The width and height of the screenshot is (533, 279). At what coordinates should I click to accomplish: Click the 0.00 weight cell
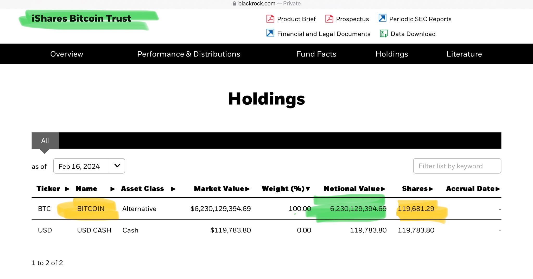(304, 230)
